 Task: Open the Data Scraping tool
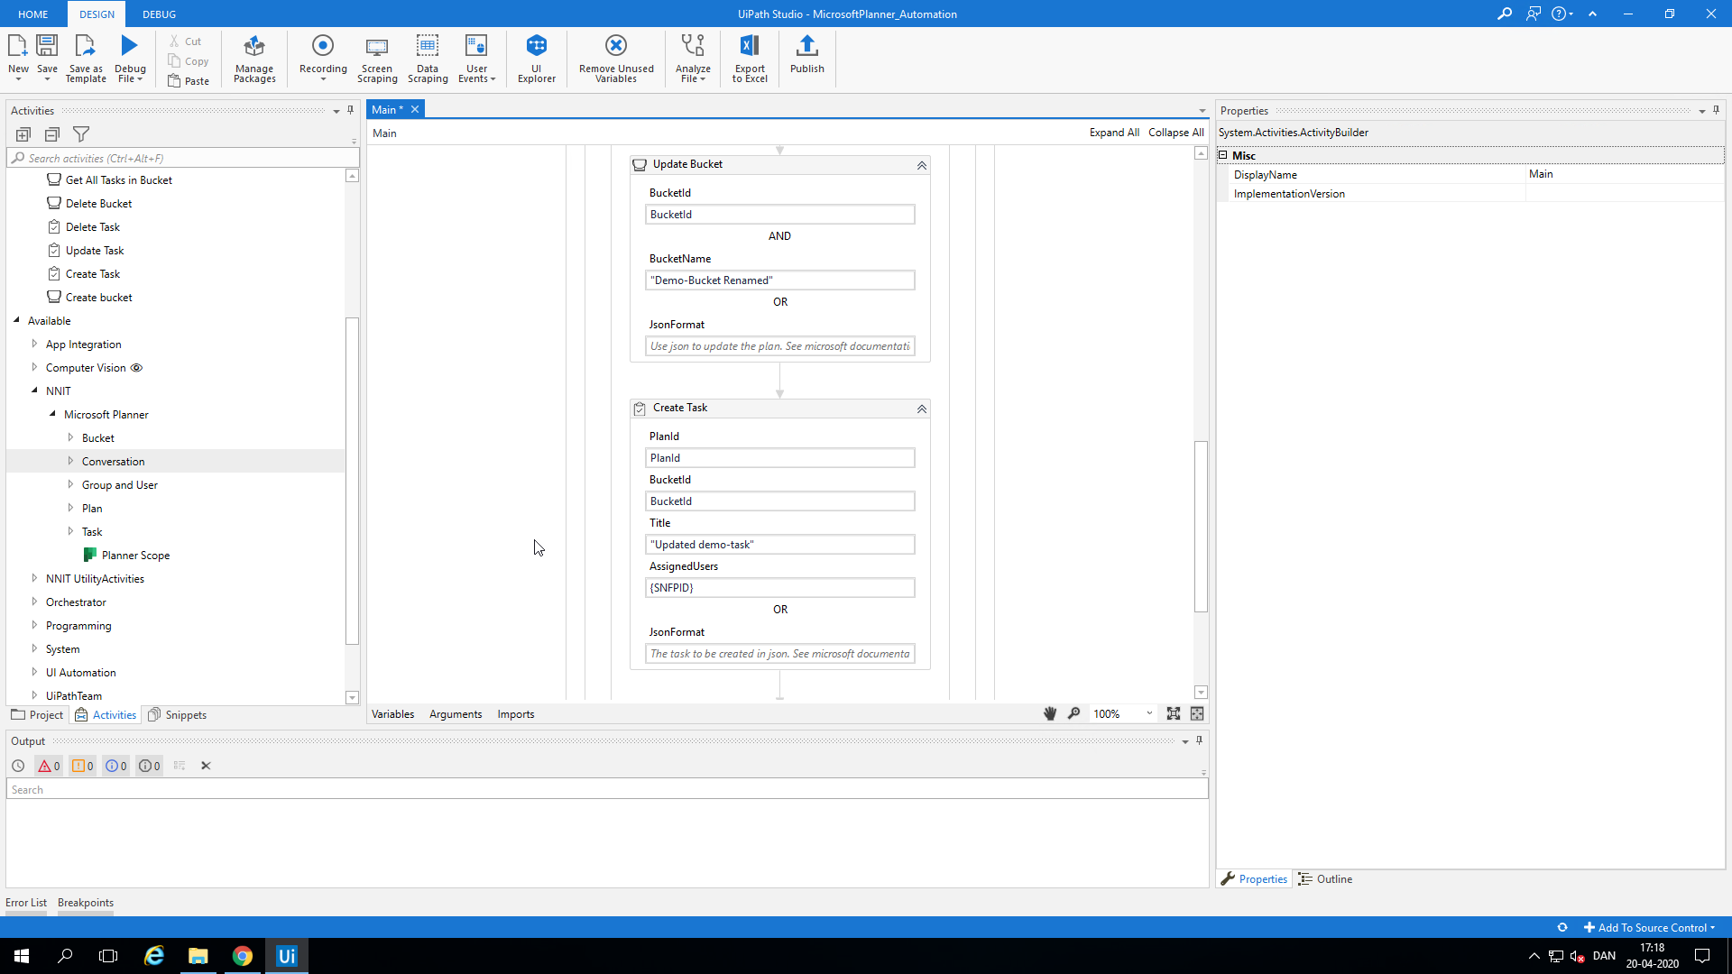pos(427,57)
